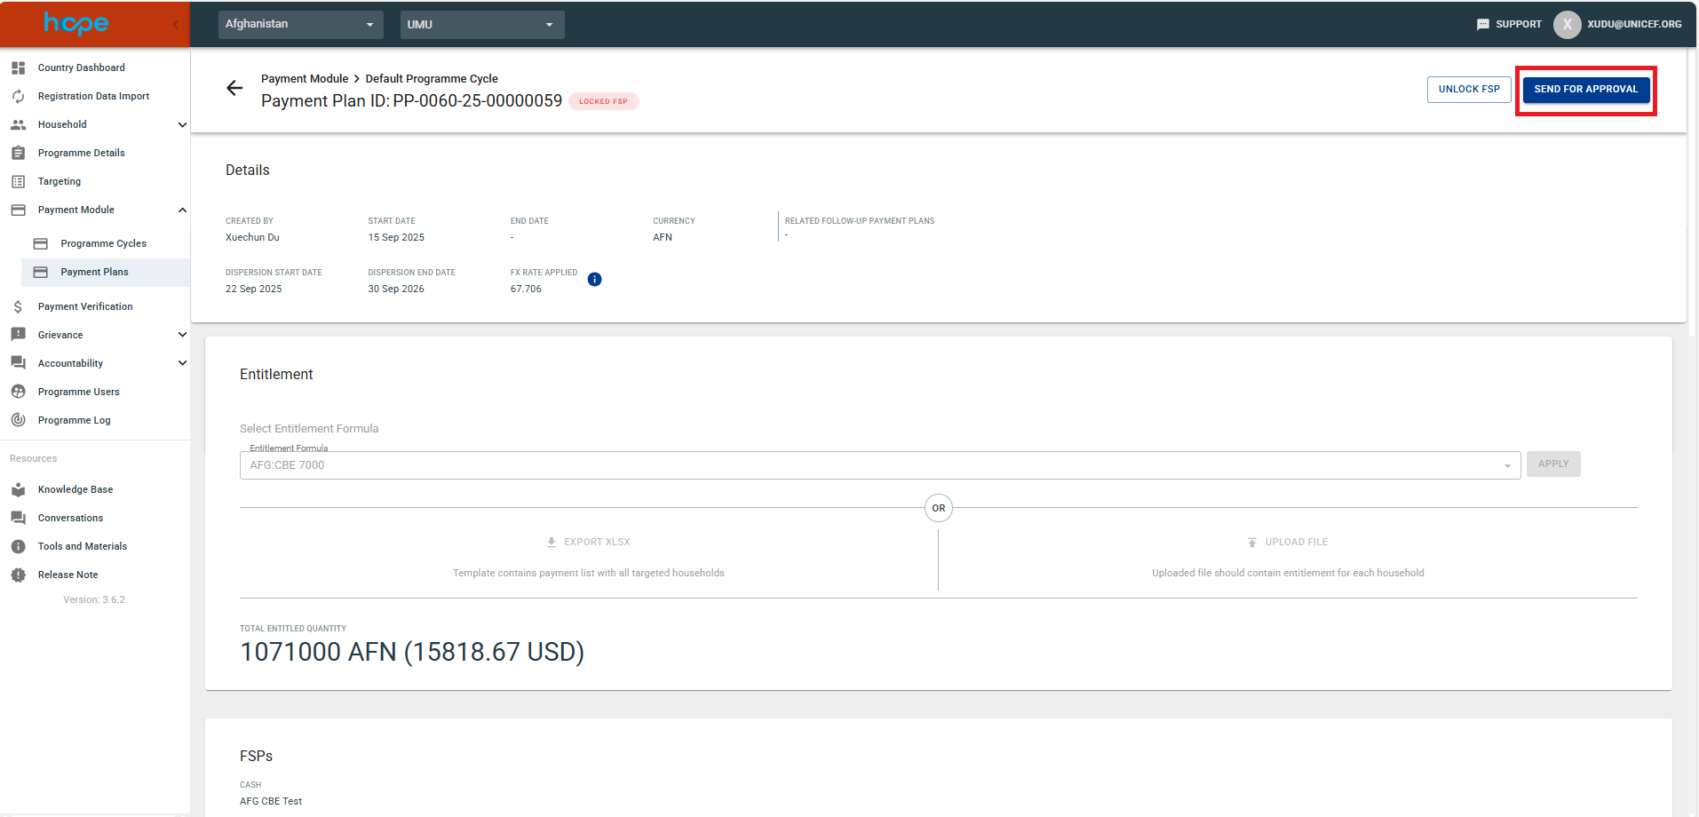Collapse the Payment Module section
The image size is (1699, 817).
182,210
